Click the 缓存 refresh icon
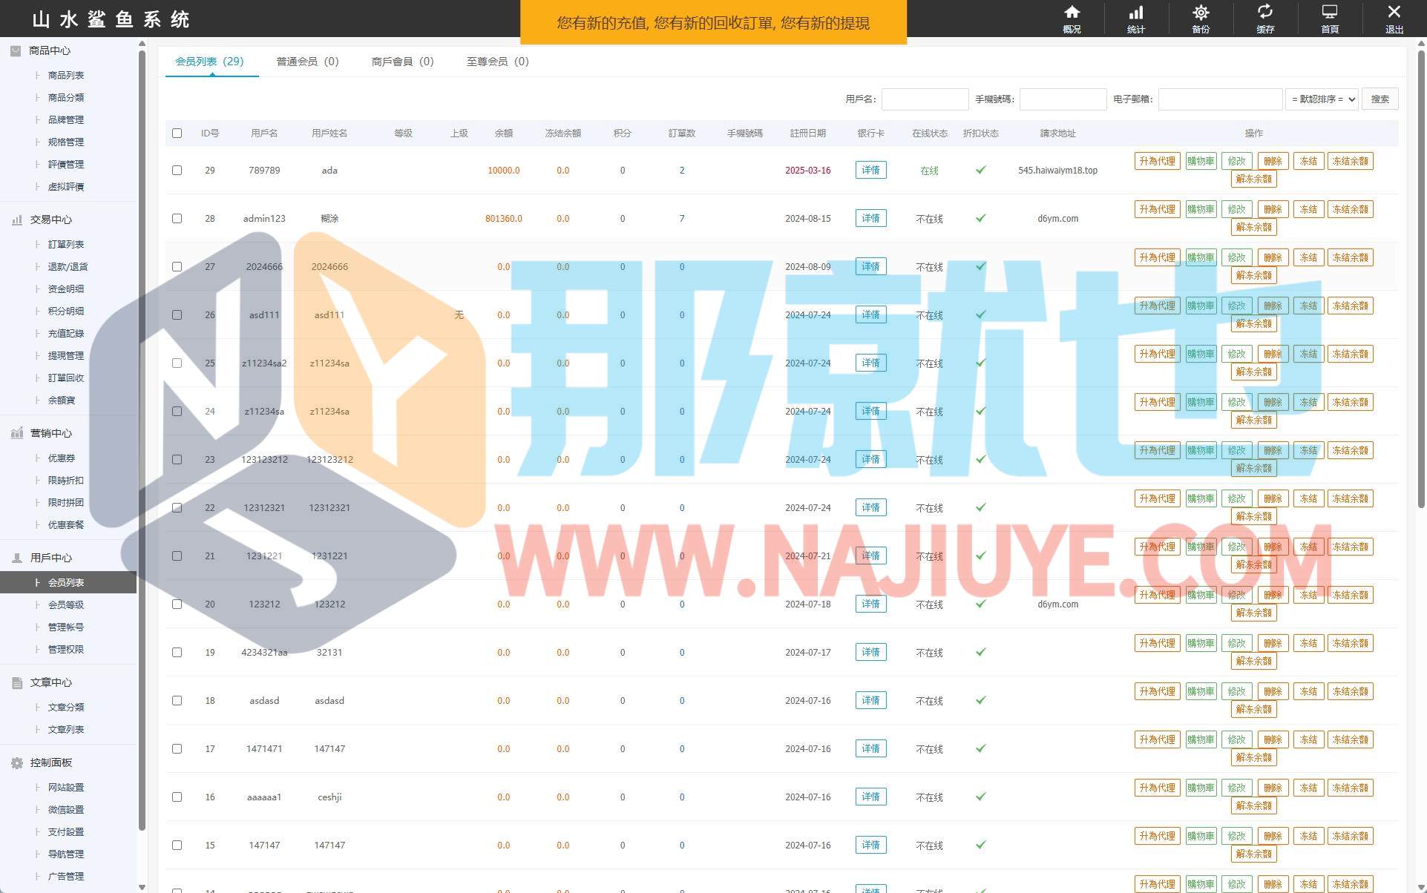Viewport: 1427px width, 893px height. [1265, 13]
